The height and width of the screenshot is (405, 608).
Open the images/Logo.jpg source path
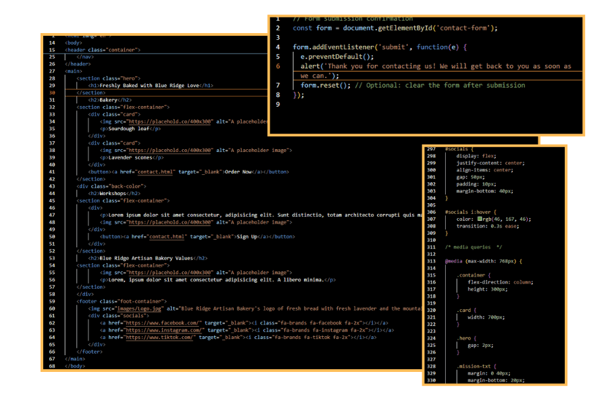tap(138, 308)
